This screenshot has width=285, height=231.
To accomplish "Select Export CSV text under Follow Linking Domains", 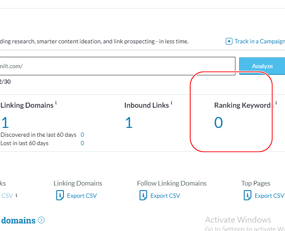I will 165,196.
